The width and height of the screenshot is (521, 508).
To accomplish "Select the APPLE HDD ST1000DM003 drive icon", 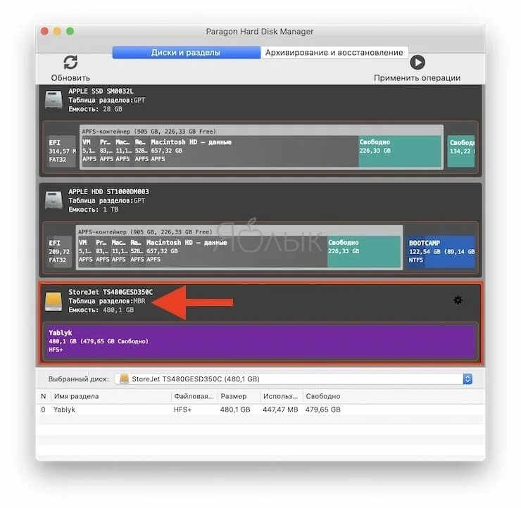I will point(54,200).
